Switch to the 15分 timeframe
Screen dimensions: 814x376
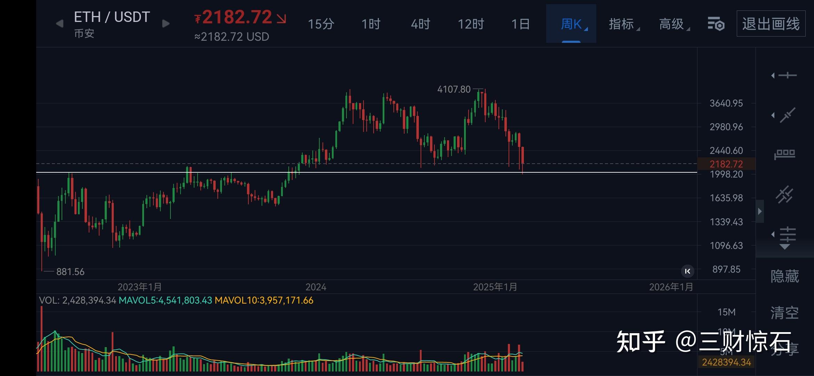pos(321,24)
